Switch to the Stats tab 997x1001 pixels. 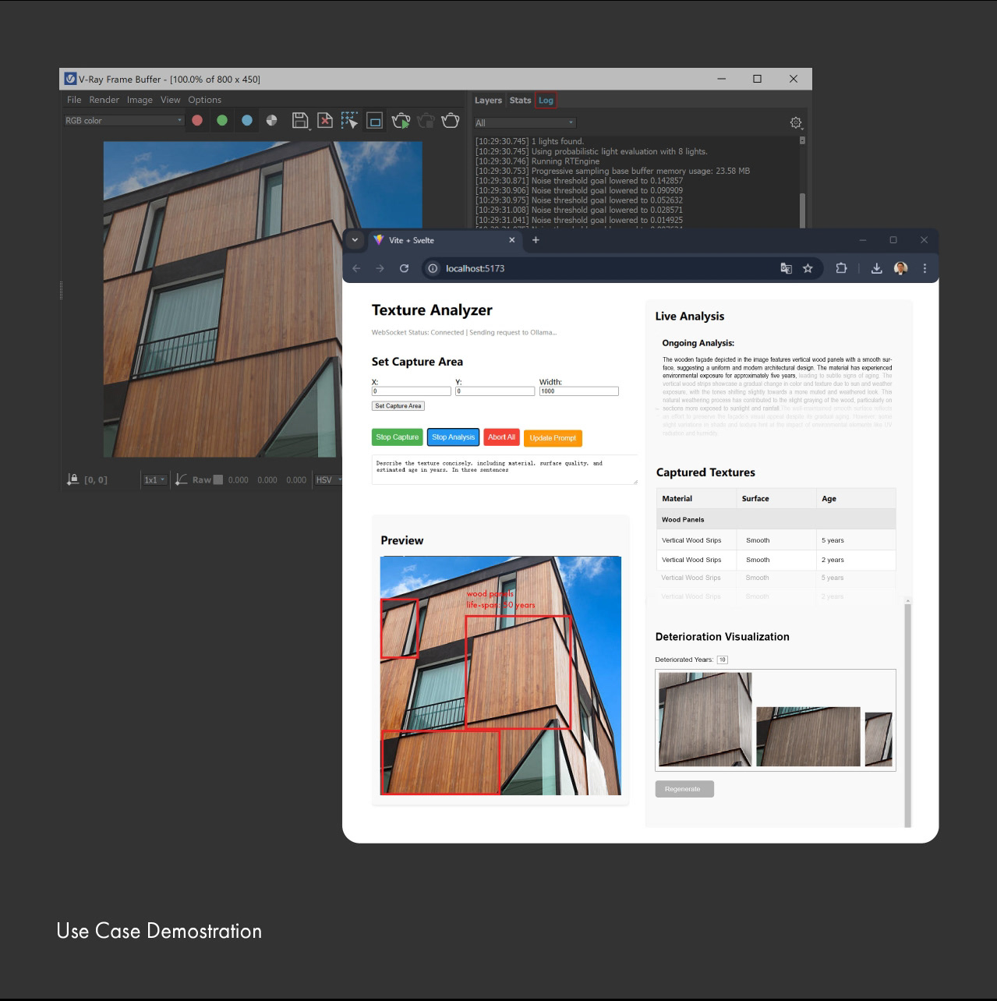[520, 101]
